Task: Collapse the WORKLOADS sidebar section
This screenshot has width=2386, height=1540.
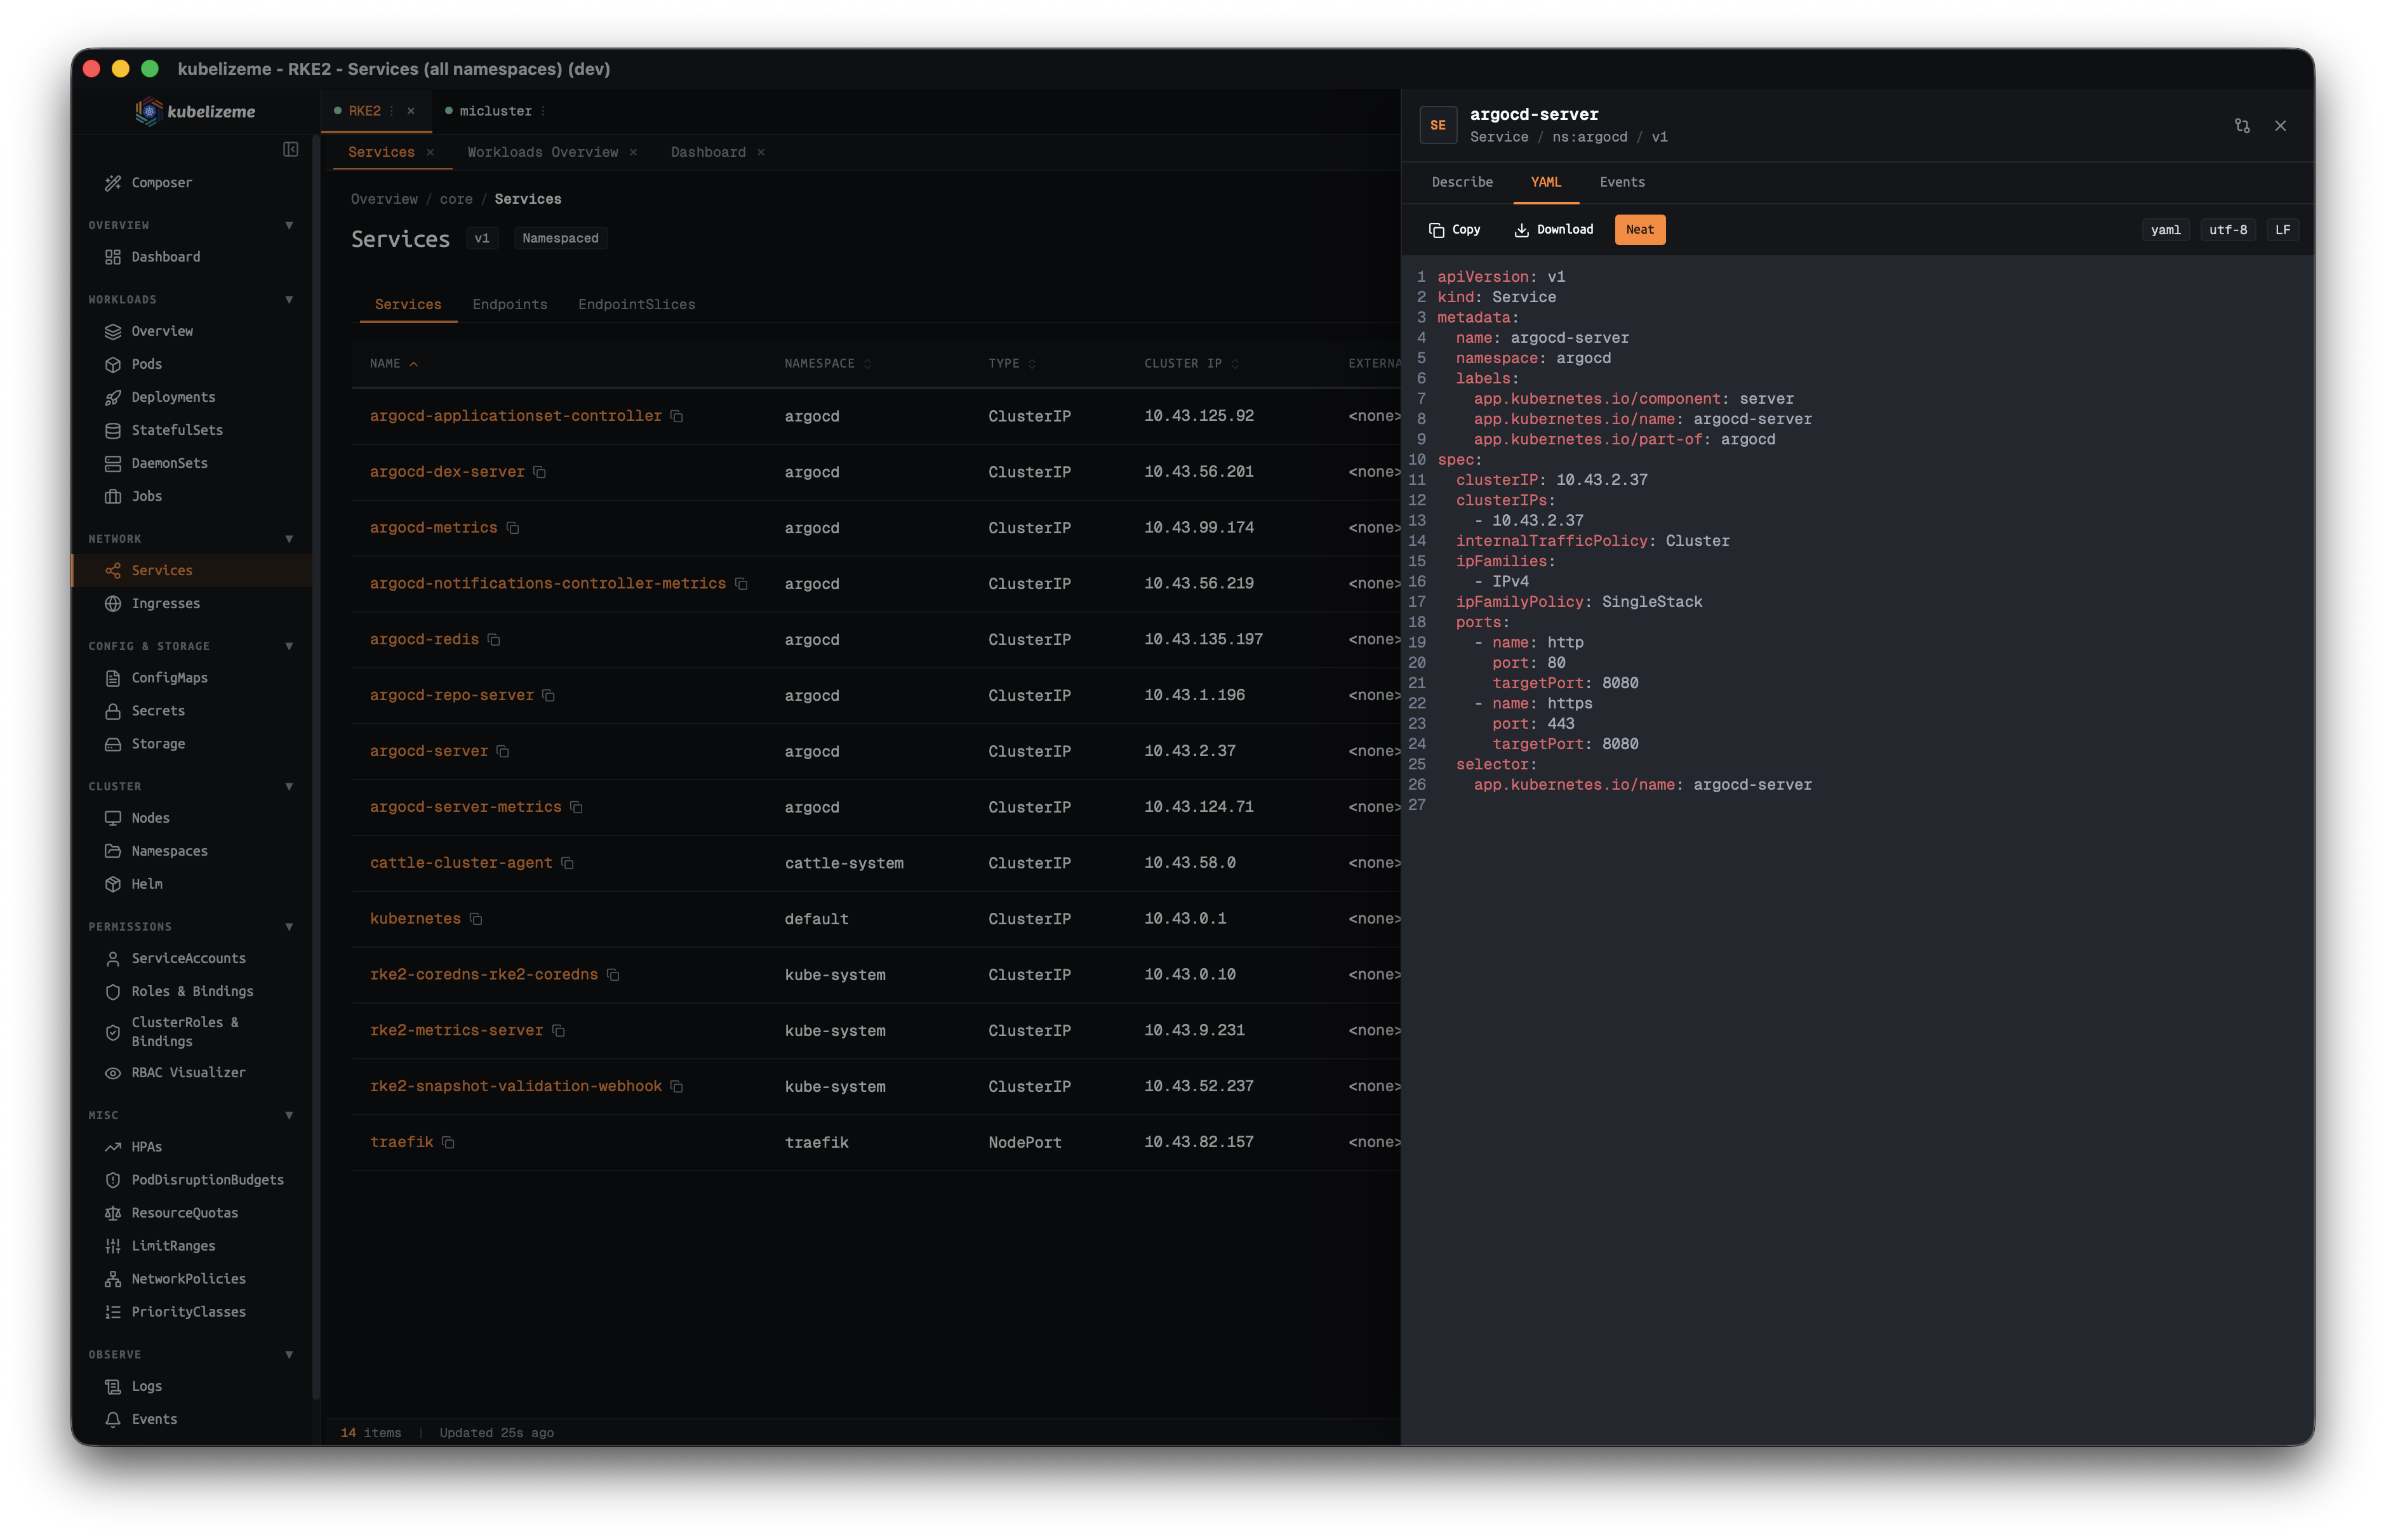Action: (x=289, y=299)
